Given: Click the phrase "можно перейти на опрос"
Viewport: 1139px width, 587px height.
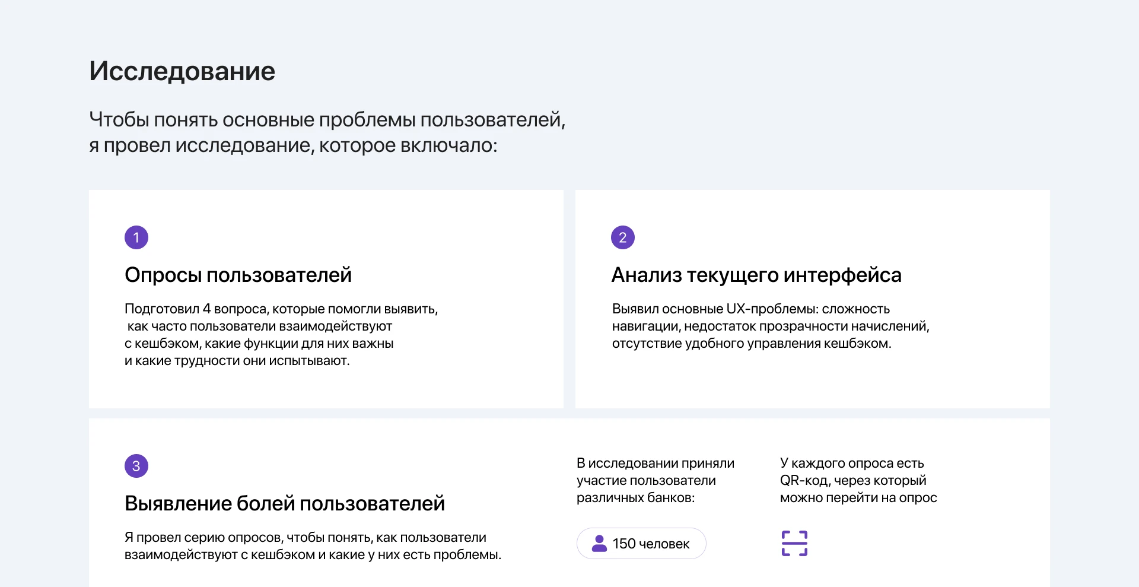Looking at the screenshot, I should [858, 498].
